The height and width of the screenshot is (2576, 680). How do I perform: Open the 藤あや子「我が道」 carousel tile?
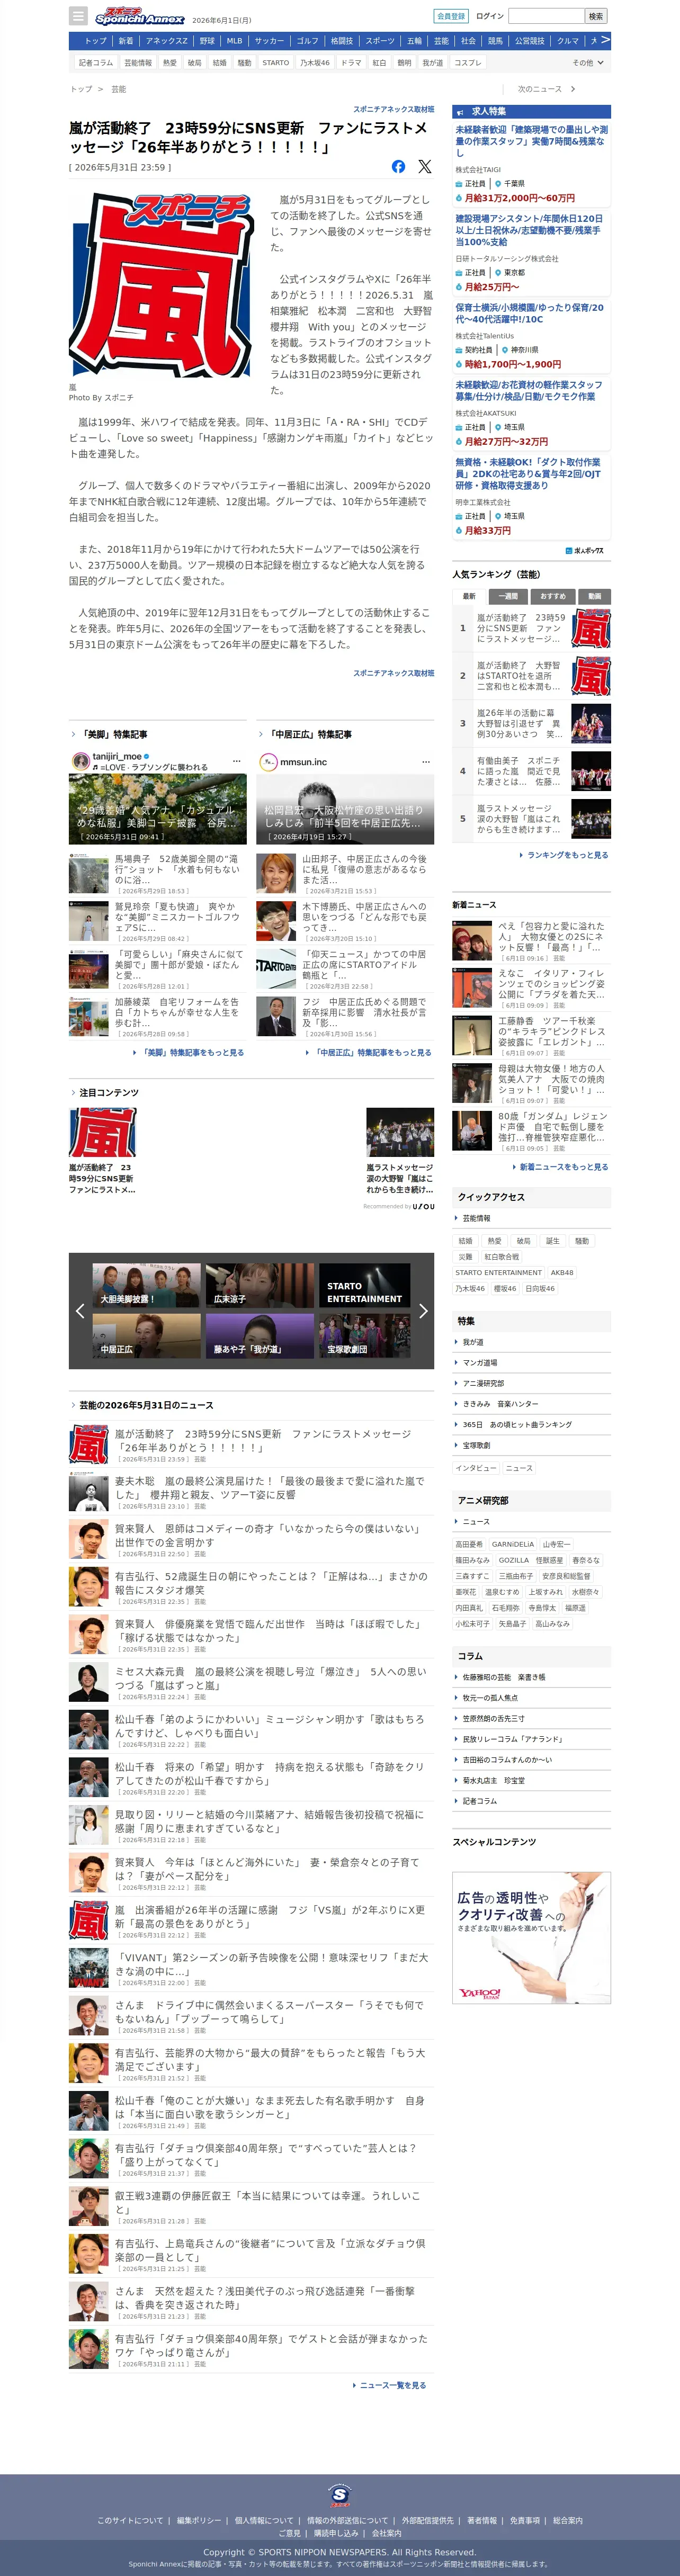pos(260,1335)
